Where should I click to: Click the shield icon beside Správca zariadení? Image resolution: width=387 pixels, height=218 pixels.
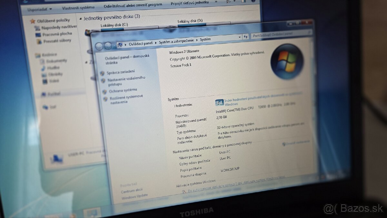(x=103, y=73)
